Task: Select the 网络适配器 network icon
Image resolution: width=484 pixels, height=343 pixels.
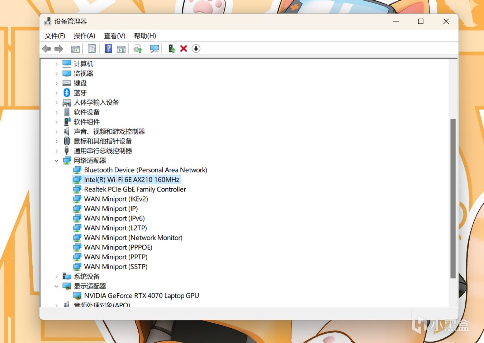Action: click(x=67, y=160)
